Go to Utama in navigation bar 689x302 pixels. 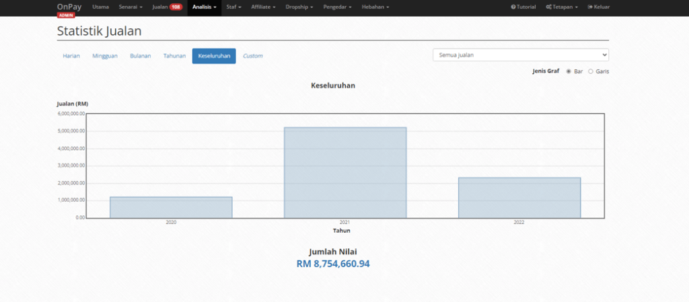pos(100,7)
